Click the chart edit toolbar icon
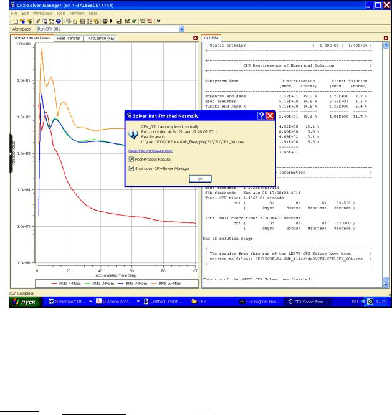 tap(127, 21)
